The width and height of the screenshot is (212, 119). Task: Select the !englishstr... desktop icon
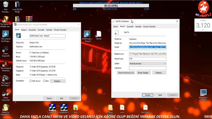coord(64,108)
